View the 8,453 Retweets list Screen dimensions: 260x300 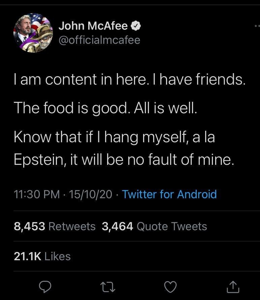(x=55, y=226)
